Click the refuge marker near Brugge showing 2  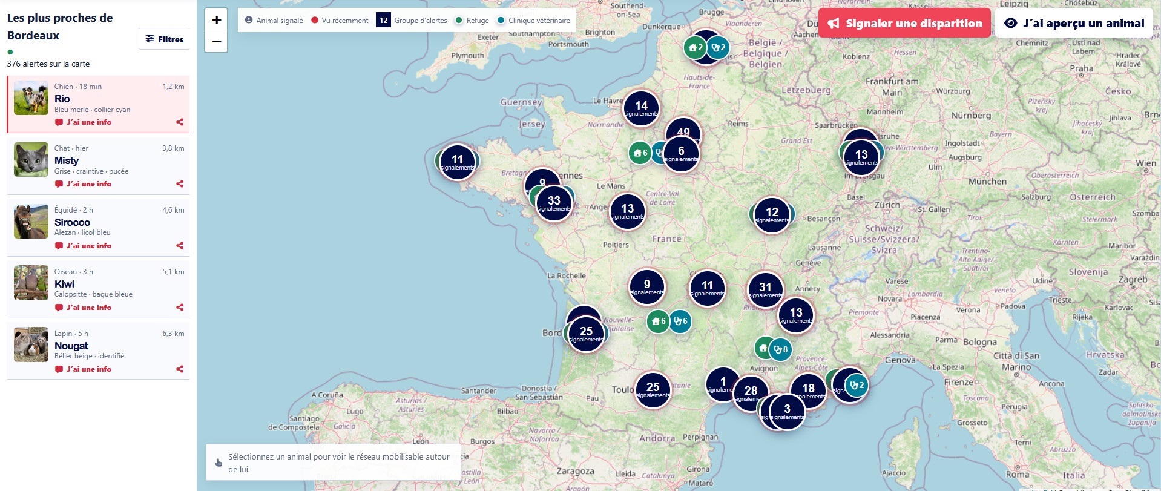click(x=695, y=47)
